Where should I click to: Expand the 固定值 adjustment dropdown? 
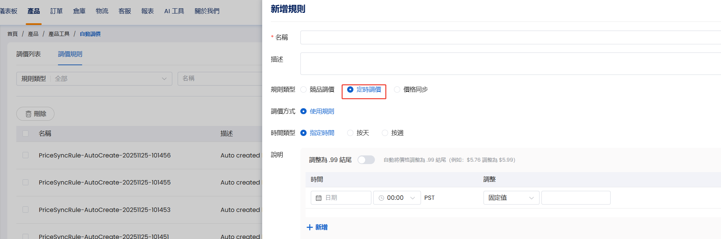coord(511,198)
